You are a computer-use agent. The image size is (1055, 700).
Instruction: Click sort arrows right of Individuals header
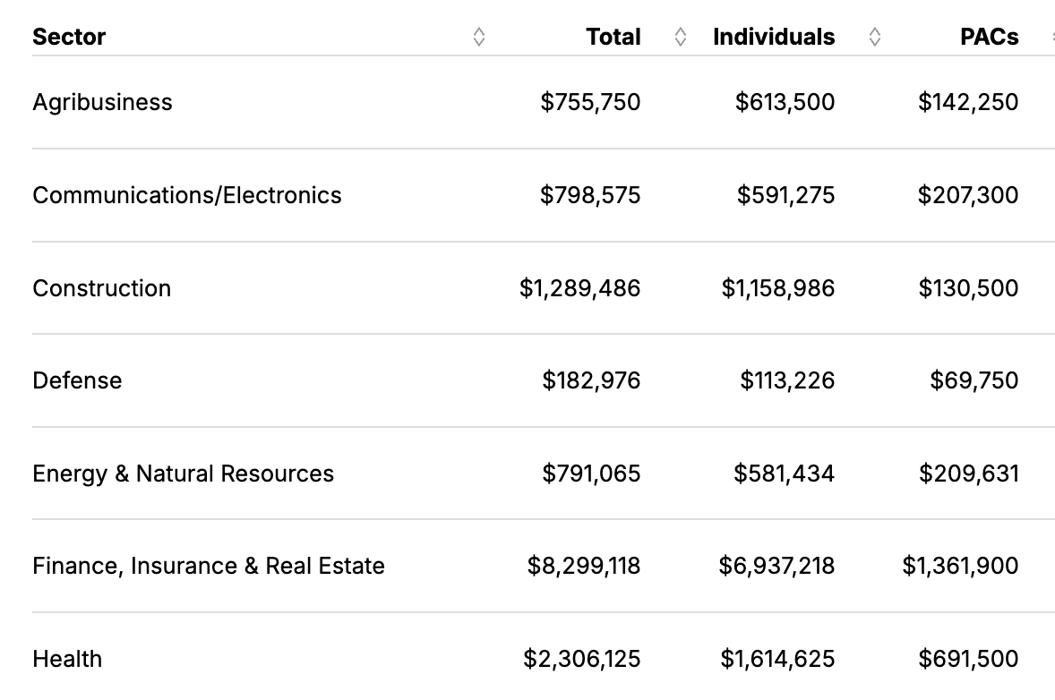coord(875,37)
